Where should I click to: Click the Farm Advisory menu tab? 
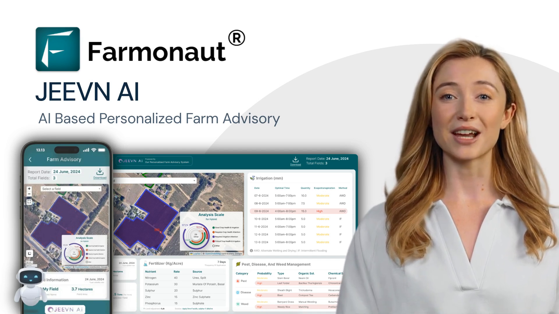point(64,159)
